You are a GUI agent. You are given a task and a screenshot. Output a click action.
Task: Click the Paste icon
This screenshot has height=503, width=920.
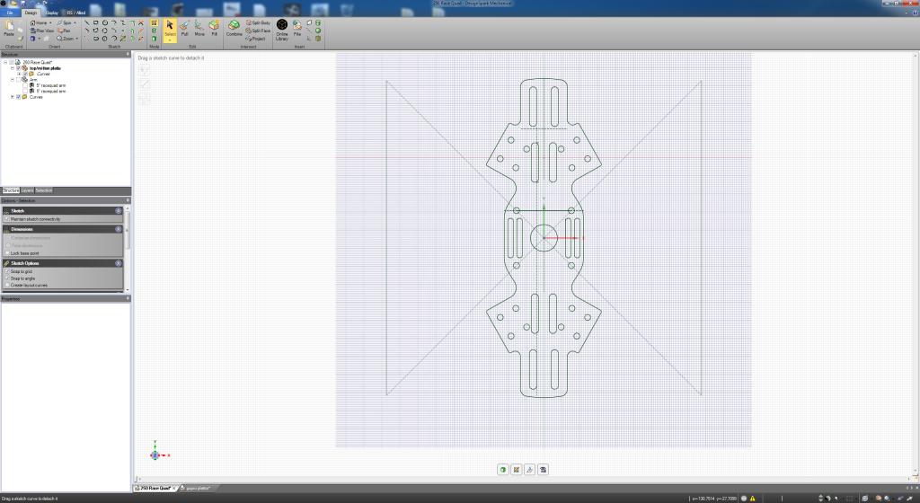9,28
